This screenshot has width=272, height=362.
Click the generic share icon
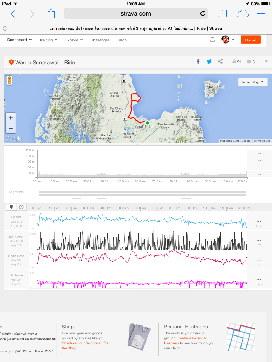click(x=220, y=62)
